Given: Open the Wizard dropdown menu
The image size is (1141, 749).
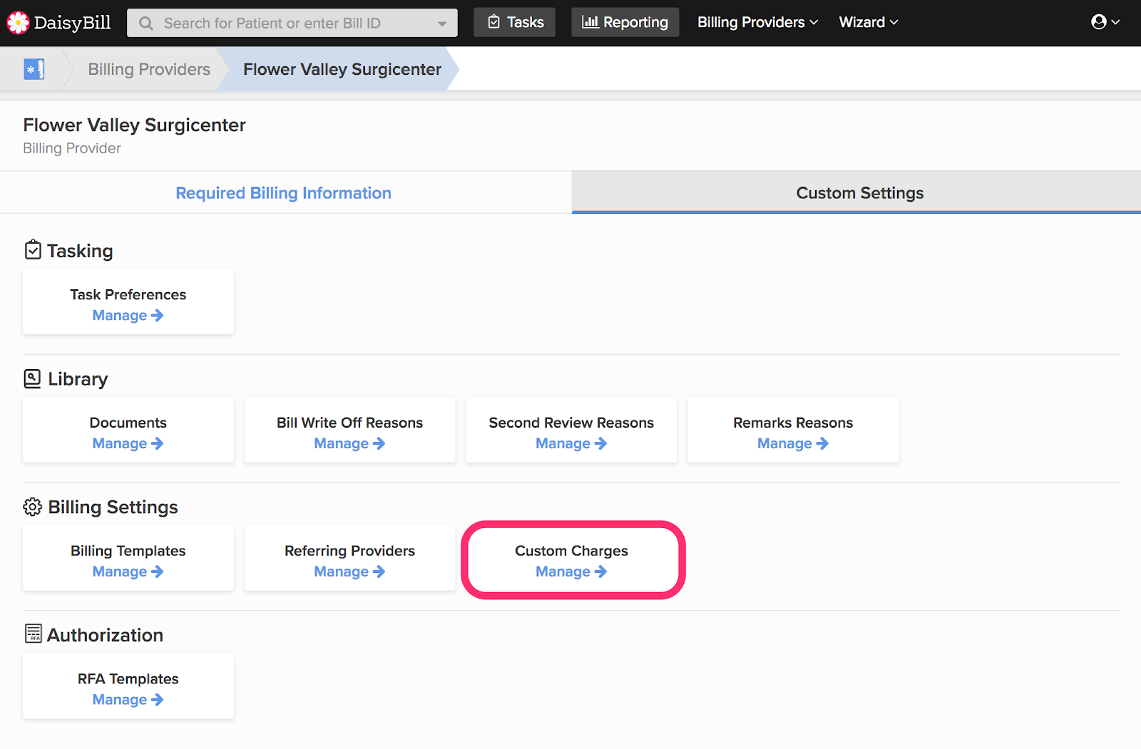Looking at the screenshot, I should tap(869, 22).
